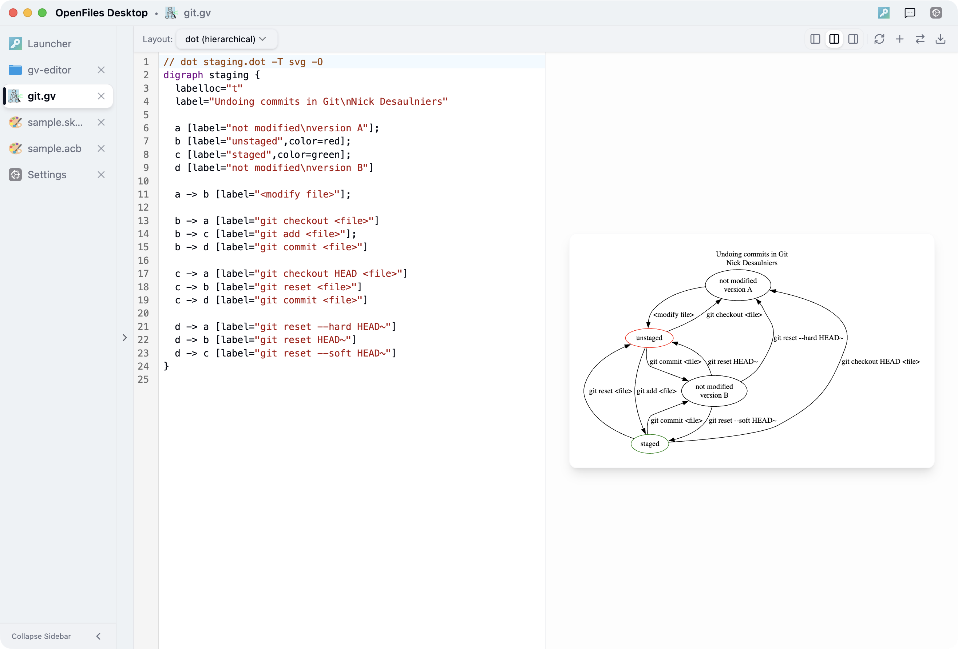Click the git.gv graph file icon in sidebar
The image size is (958, 649).
click(15, 96)
